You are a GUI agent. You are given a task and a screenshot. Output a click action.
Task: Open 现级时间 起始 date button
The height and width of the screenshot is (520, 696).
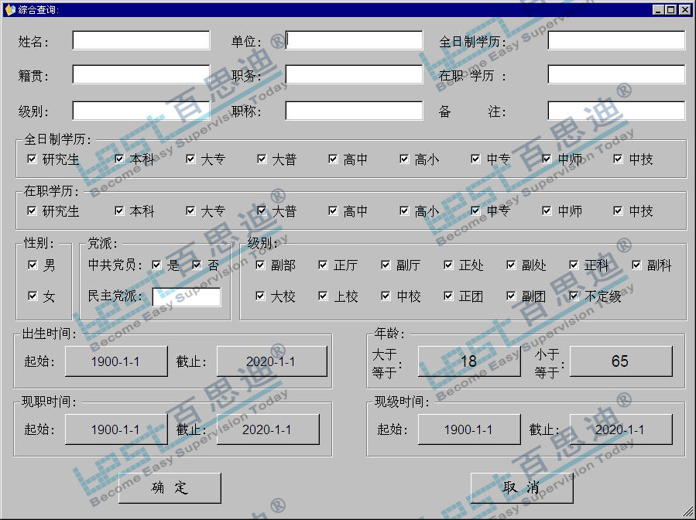click(x=469, y=429)
